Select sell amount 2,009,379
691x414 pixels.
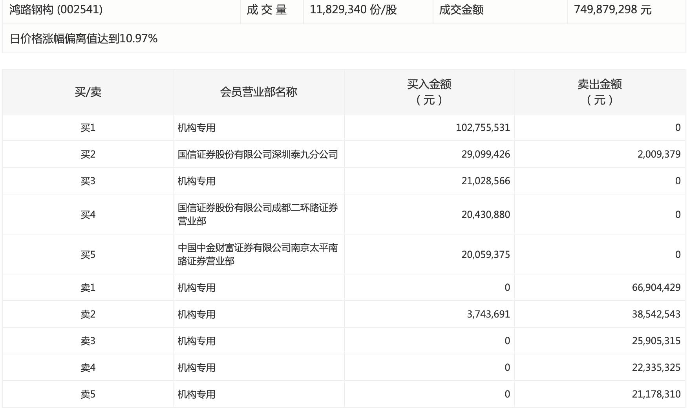coord(659,154)
